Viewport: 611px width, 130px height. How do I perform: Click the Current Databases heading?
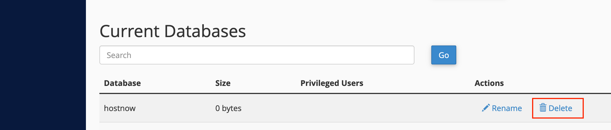[173, 31]
